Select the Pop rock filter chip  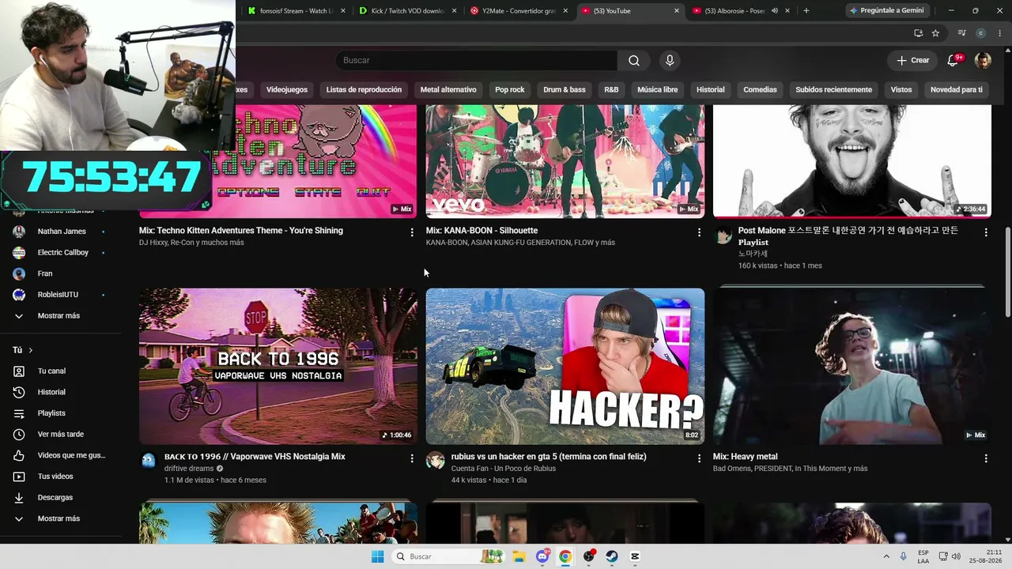(510, 90)
